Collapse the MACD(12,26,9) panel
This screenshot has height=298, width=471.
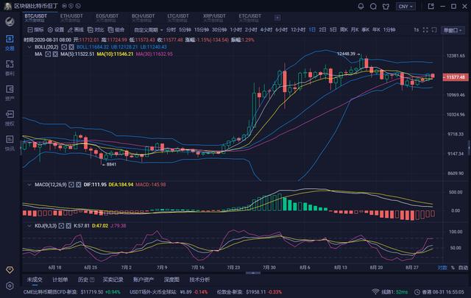[29, 185]
